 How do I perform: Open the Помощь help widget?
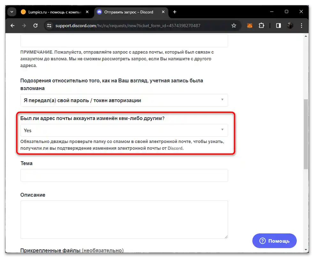pyautogui.click(x=274, y=241)
